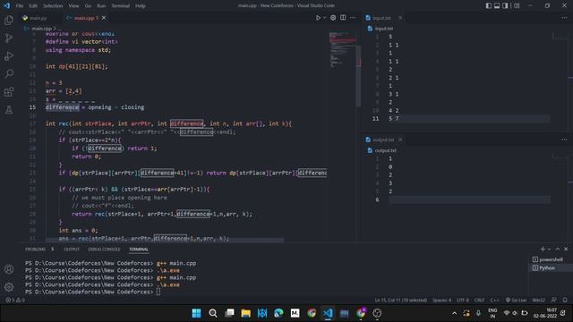This screenshot has height=322, width=573.
Task: Select the main.cpp editor tab
Action: 86,18
